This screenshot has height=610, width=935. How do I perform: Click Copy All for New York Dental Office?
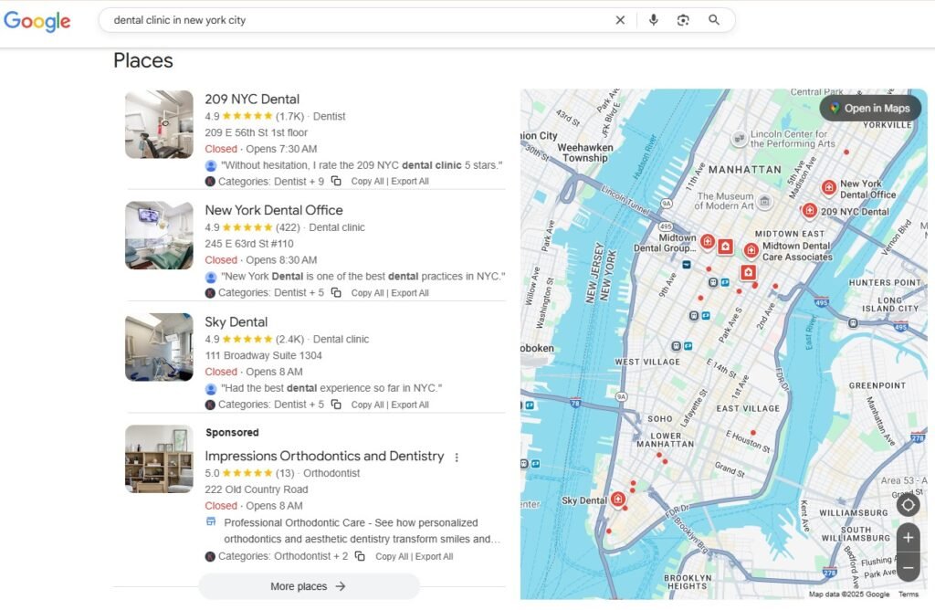[x=367, y=293]
